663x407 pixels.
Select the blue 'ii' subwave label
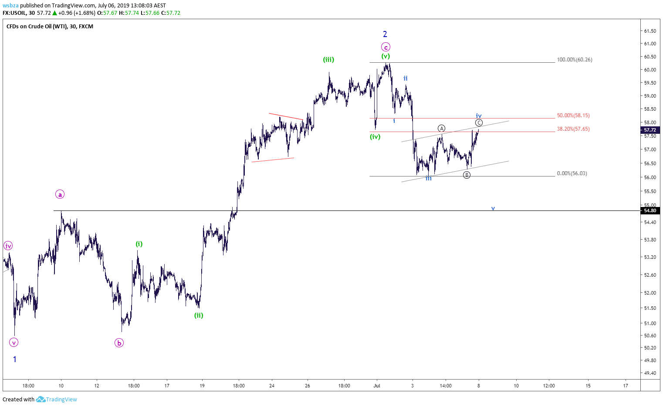[406, 78]
